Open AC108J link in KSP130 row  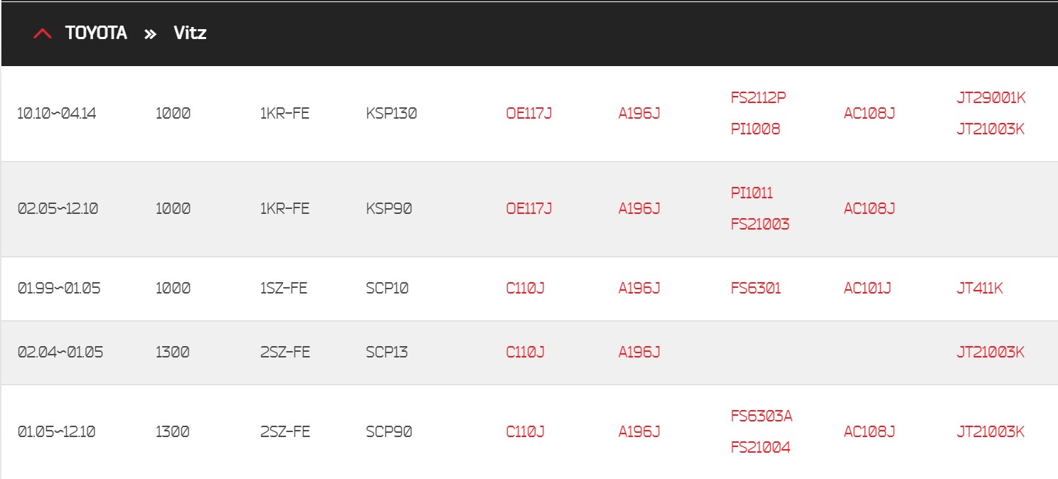[870, 114]
